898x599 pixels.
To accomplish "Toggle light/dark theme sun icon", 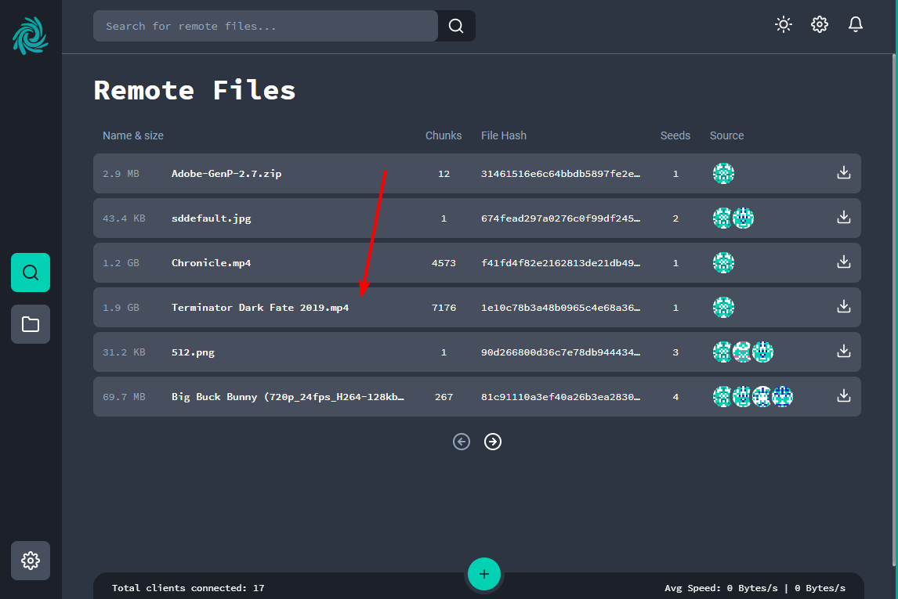I will pyautogui.click(x=783, y=25).
